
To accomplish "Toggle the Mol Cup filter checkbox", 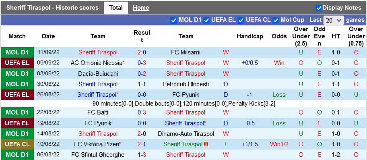I will [276, 21].
